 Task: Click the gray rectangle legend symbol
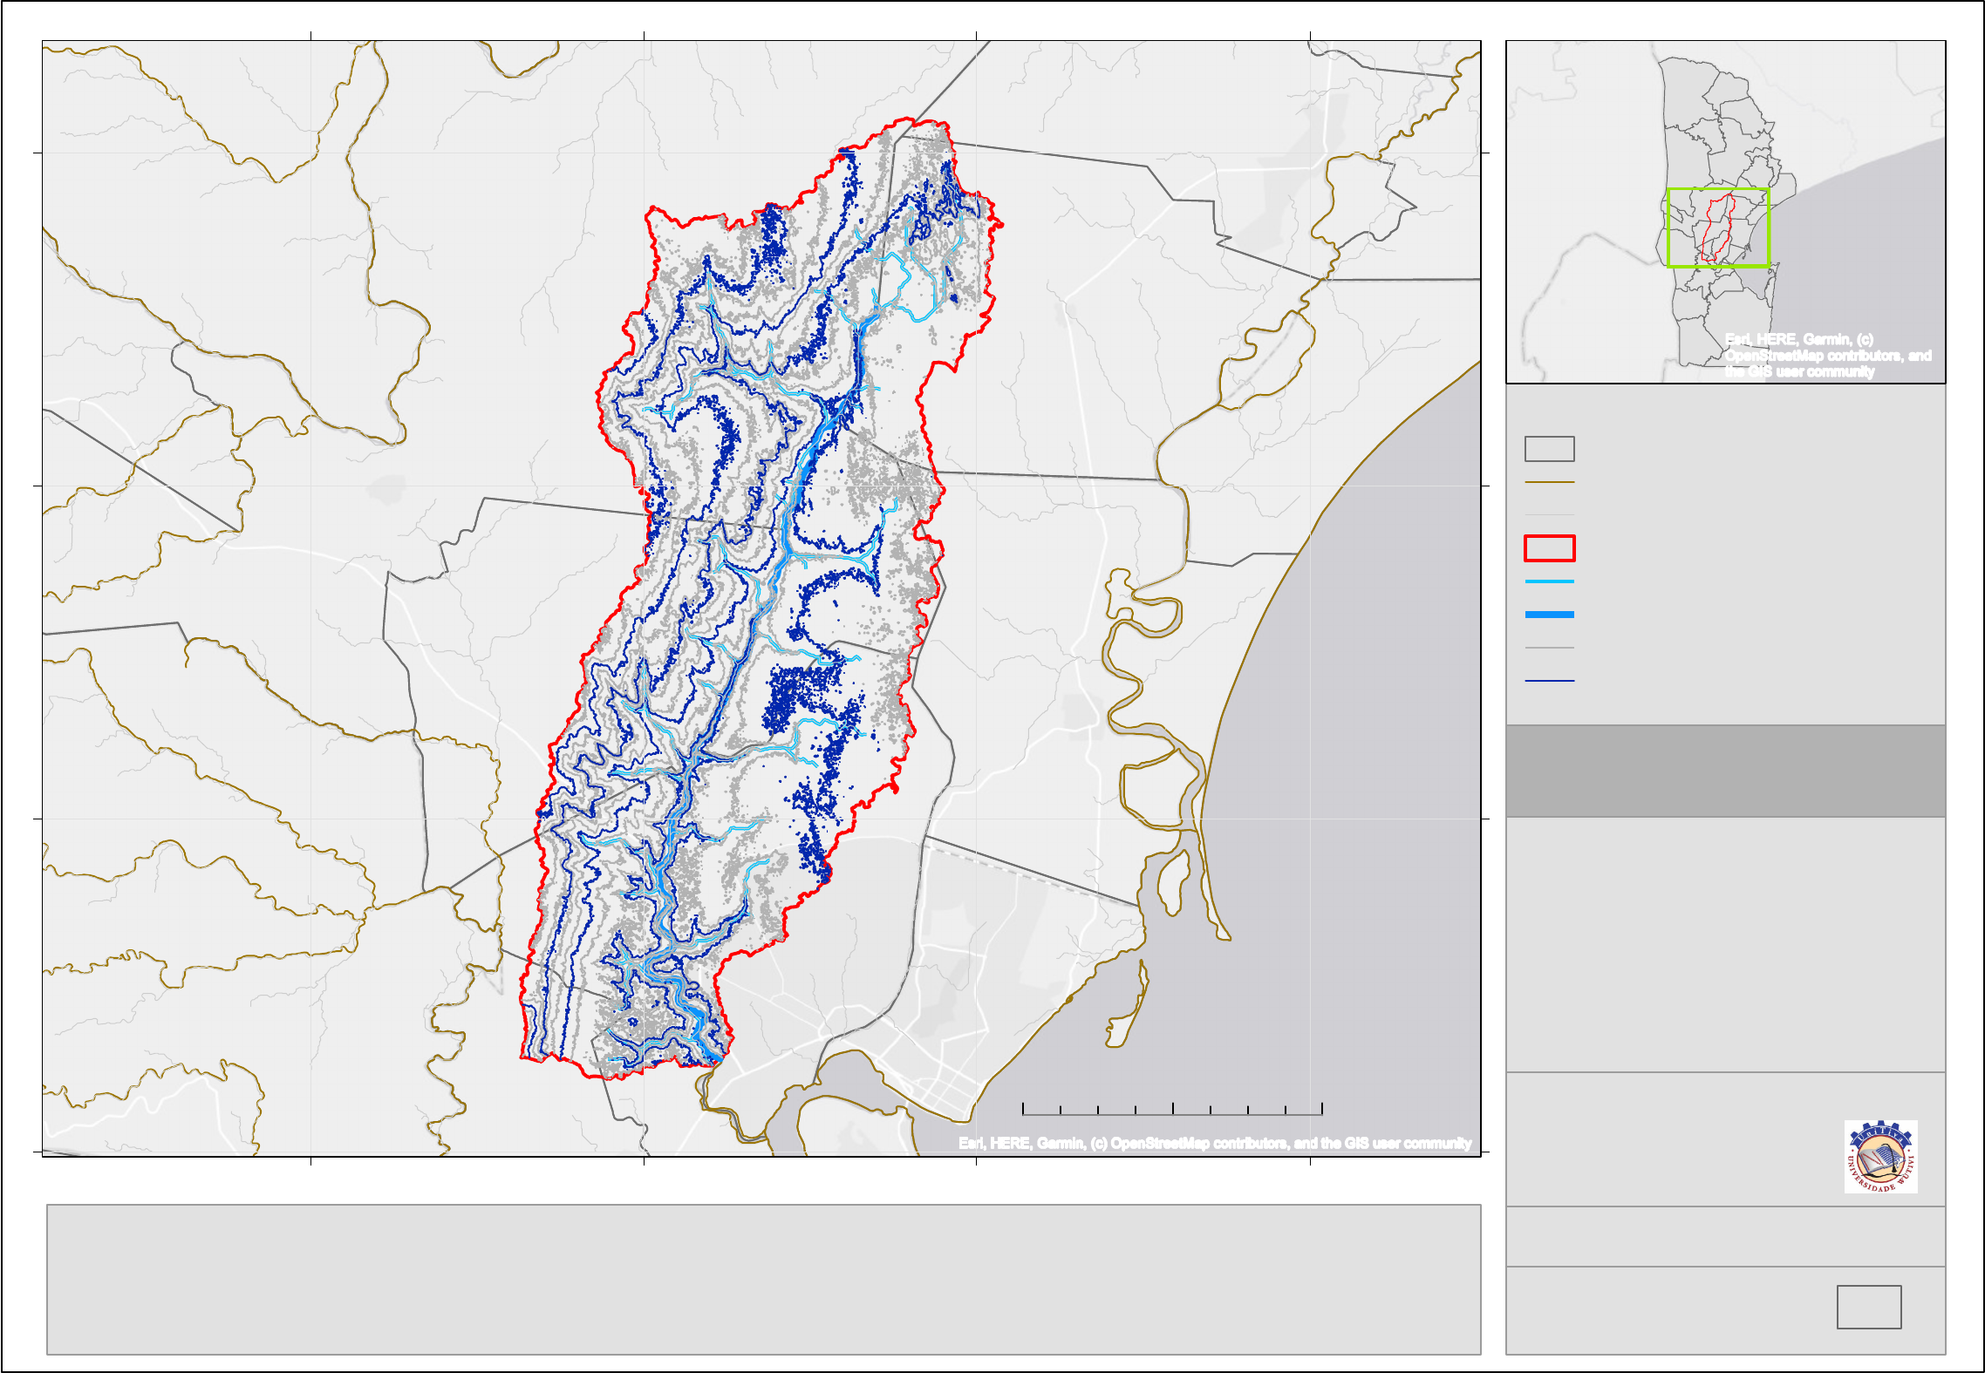[1549, 449]
